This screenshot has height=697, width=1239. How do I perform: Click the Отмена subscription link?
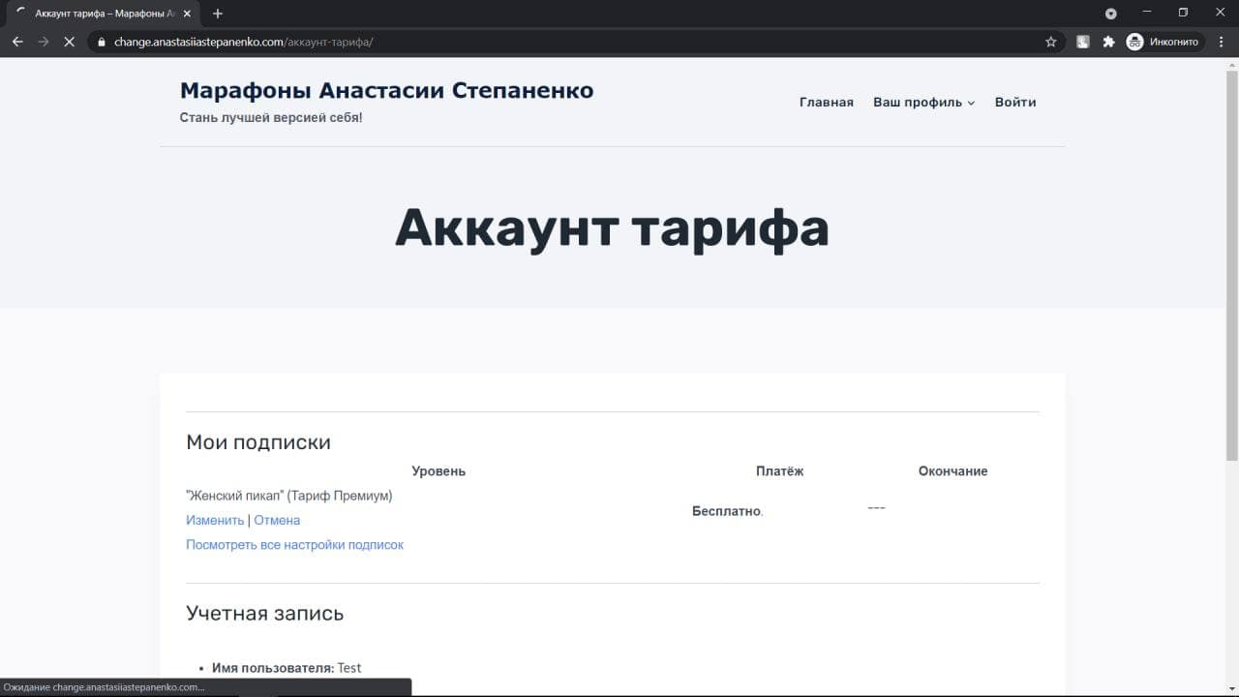(x=277, y=520)
